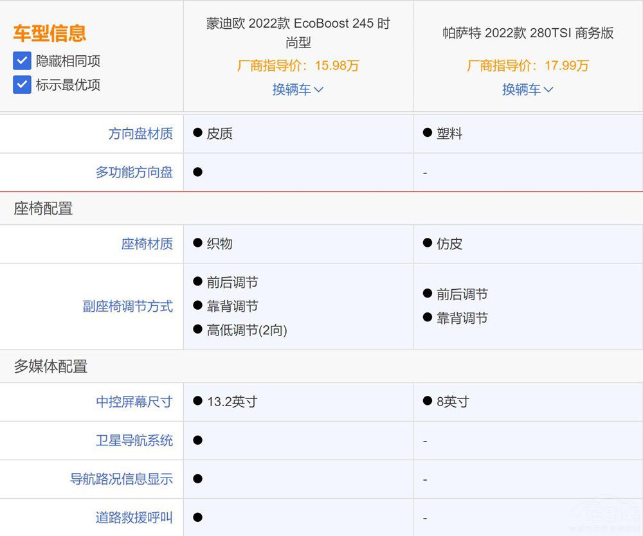
Task: Select the 导航路况信息显示 link
Action: 121,479
